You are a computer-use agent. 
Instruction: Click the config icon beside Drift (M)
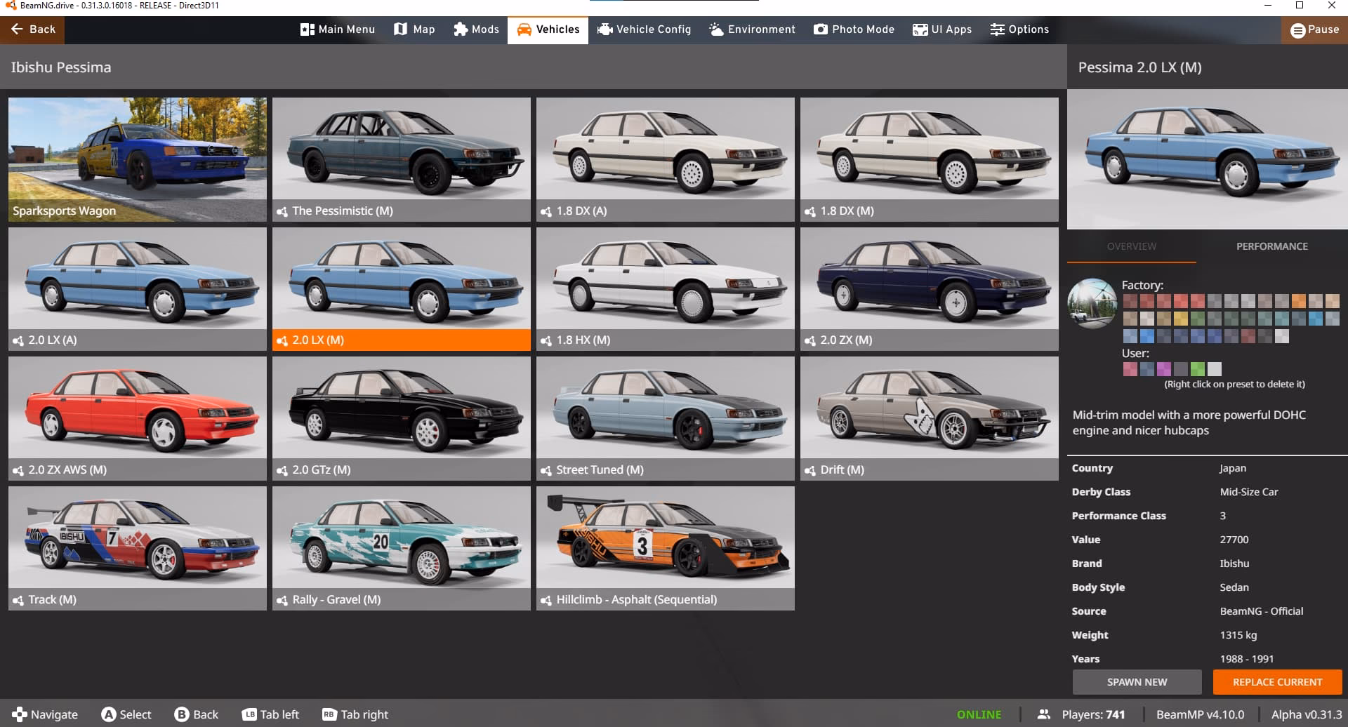click(x=810, y=470)
